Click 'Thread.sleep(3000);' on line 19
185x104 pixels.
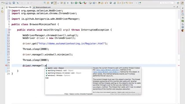coord(36,60)
